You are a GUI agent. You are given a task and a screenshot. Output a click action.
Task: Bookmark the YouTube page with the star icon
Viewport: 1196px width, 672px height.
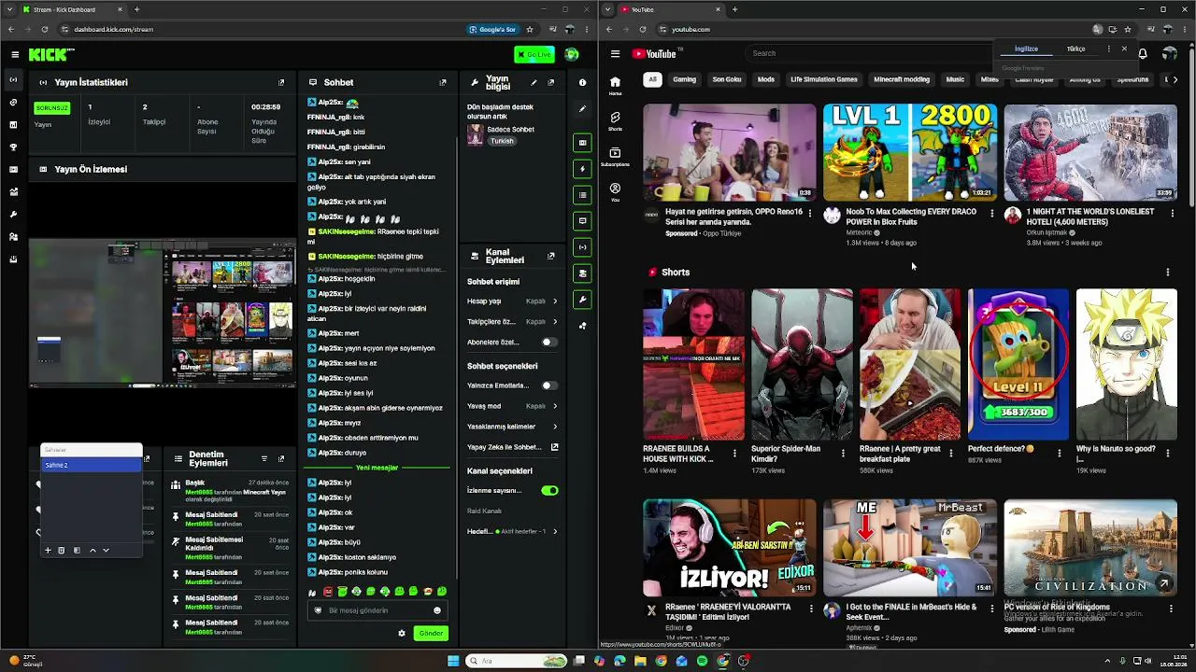tap(1128, 29)
